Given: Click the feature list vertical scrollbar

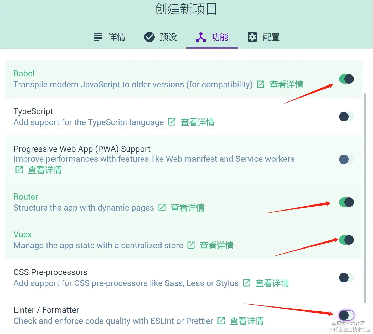Looking at the screenshot, I should click(x=365, y=198).
